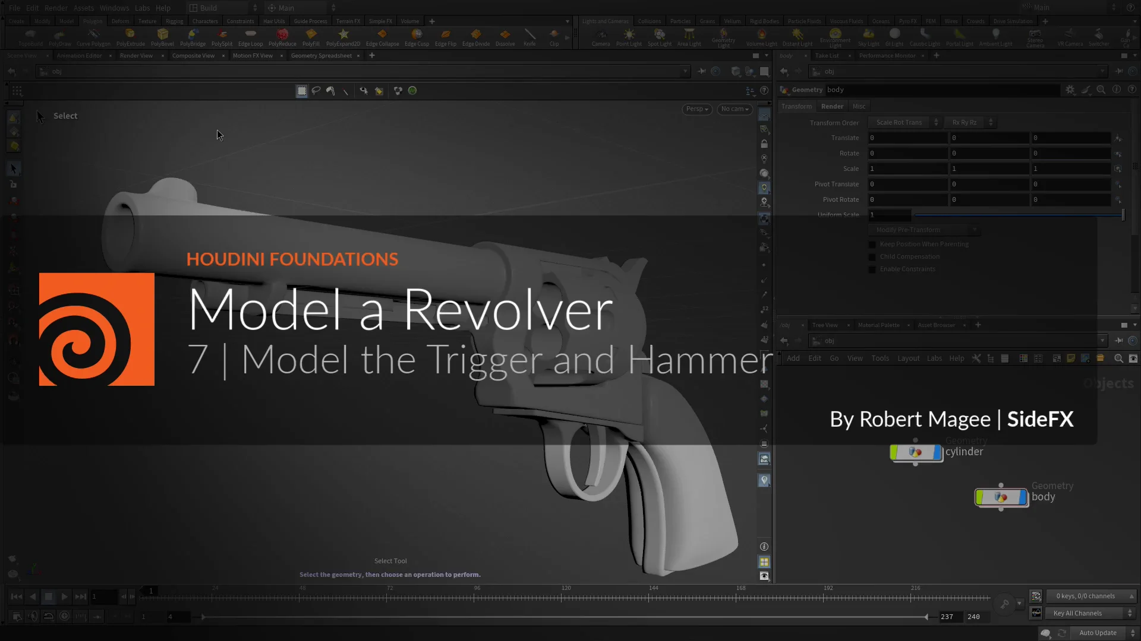Enable the Keep Position When Parenting checkbox
The height and width of the screenshot is (641, 1141).
[872, 244]
